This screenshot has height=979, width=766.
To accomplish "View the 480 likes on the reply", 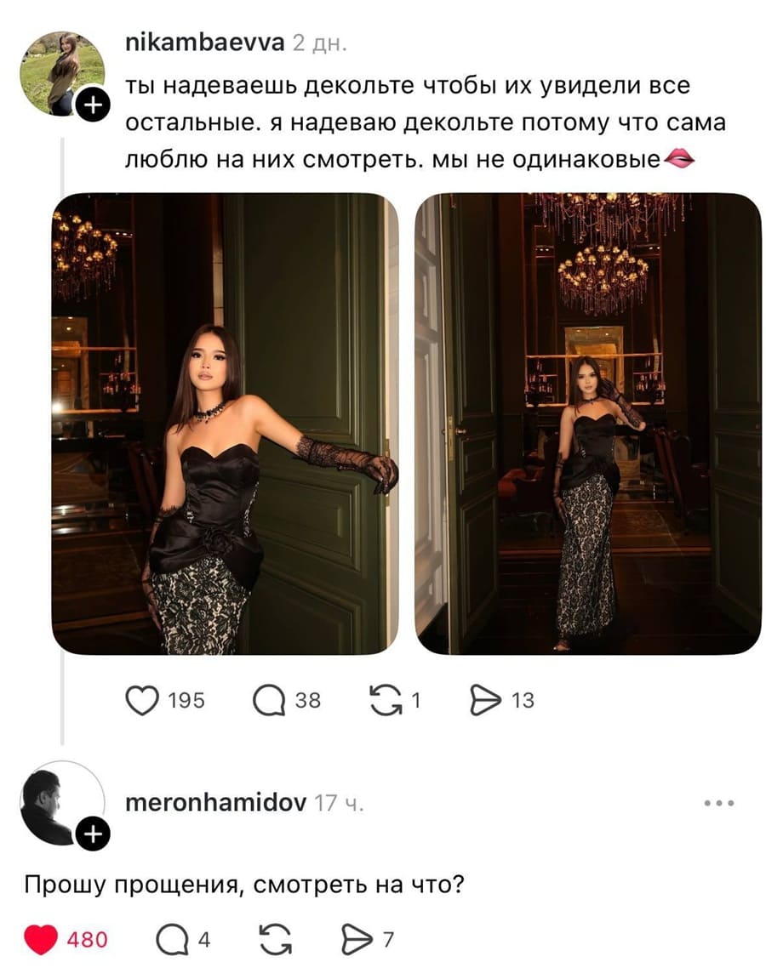I will point(88,940).
